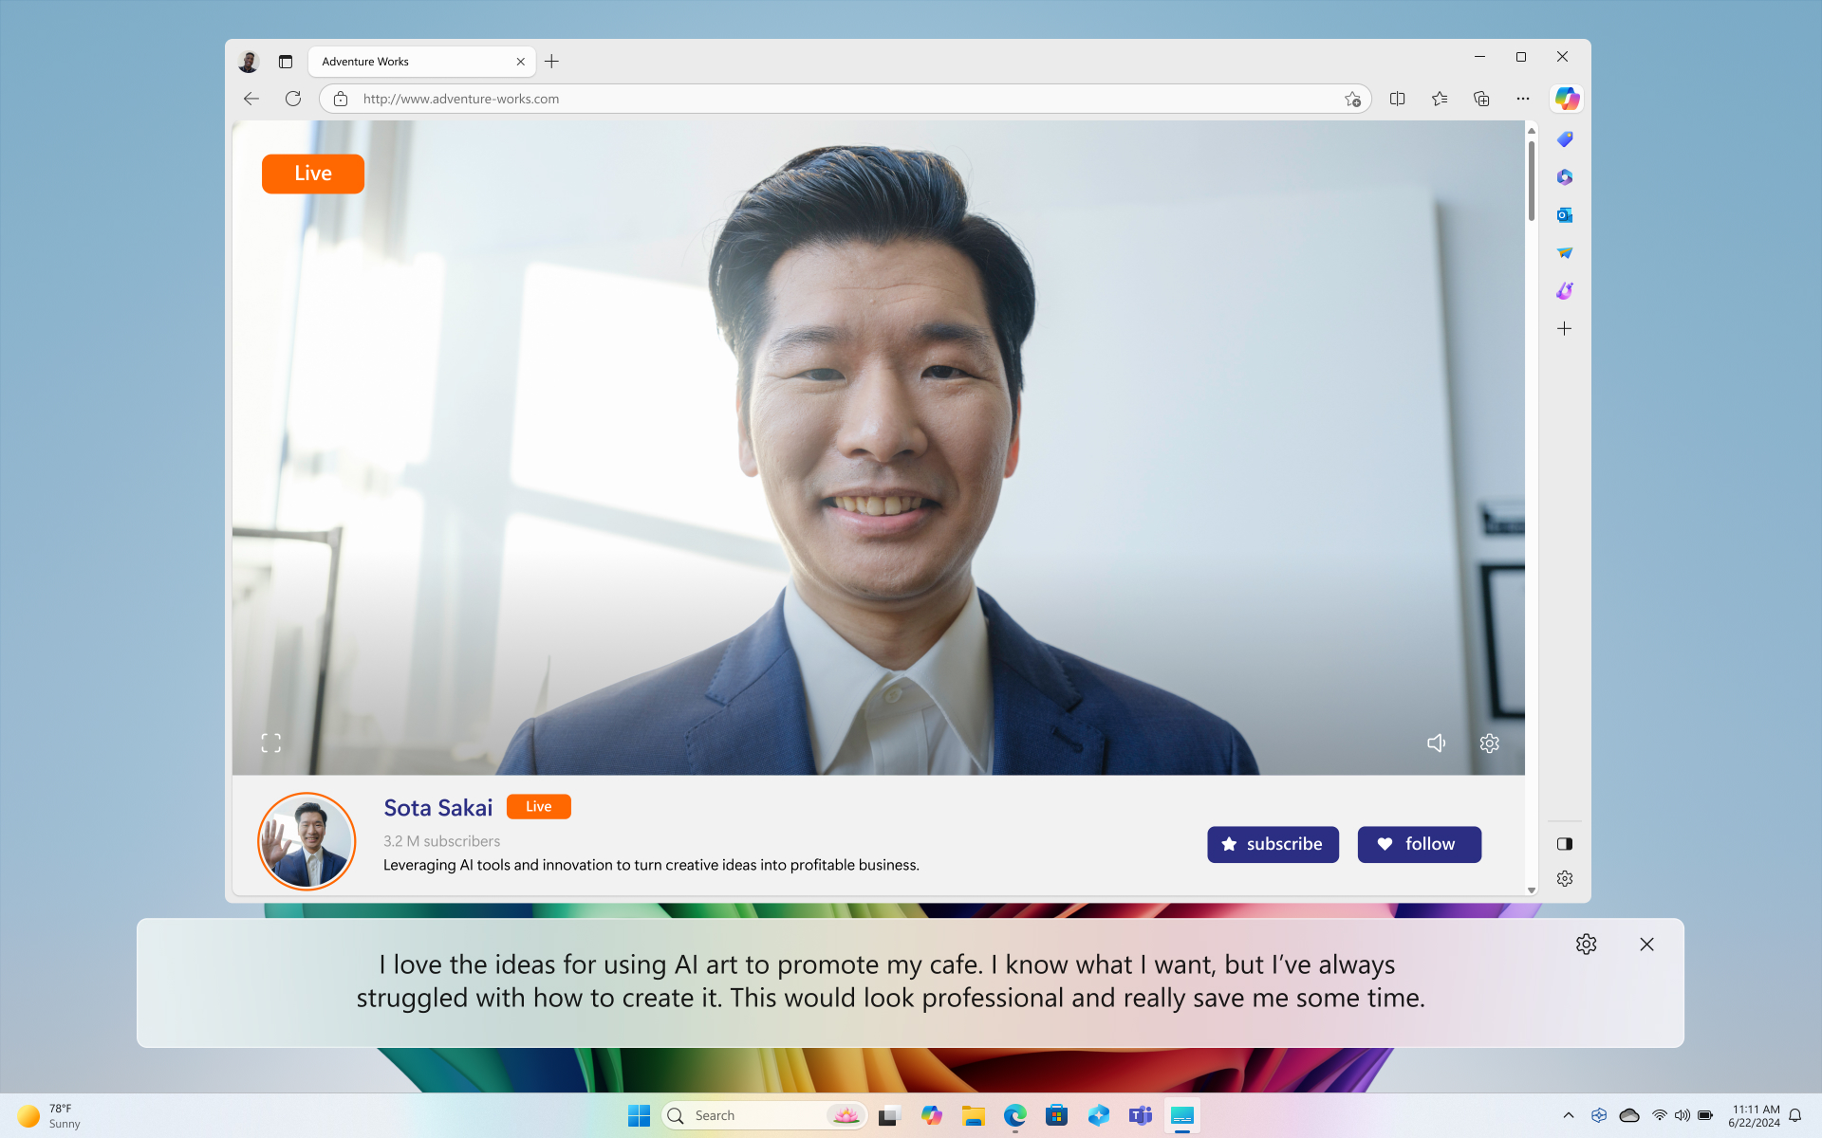Screen dimensions: 1822x1138
Task: Click the Collections icon in toolbar
Action: click(1481, 99)
